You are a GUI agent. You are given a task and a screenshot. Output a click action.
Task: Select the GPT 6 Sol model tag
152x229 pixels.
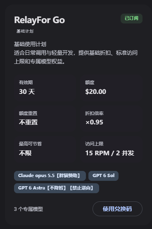pyautogui.click(x=103, y=176)
